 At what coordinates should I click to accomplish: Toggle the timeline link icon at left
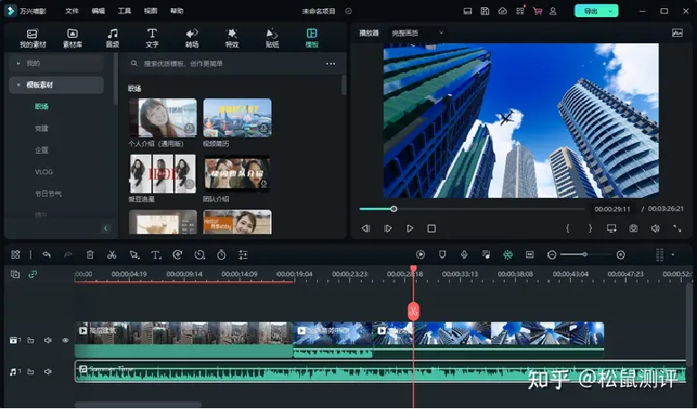pyautogui.click(x=33, y=274)
